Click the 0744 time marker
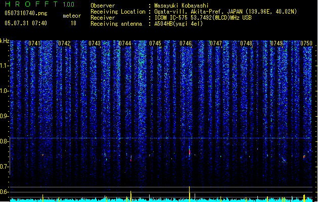318x202 pixels. 125,43
